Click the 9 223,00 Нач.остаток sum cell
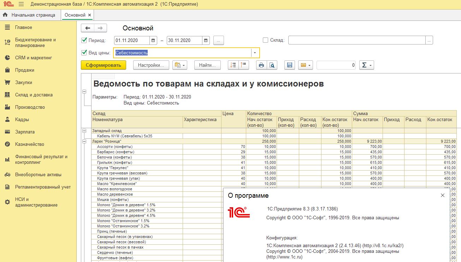This screenshot has width=461, height=262. [x=367, y=141]
